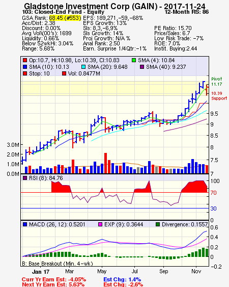The width and height of the screenshot is (229, 287).
Task: Click the green Divergence legend swatch
Action: pyautogui.click(x=158, y=224)
